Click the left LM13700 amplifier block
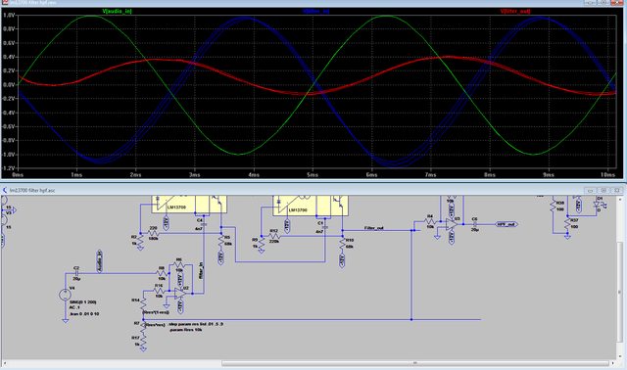The width and height of the screenshot is (627, 370). coord(189,205)
